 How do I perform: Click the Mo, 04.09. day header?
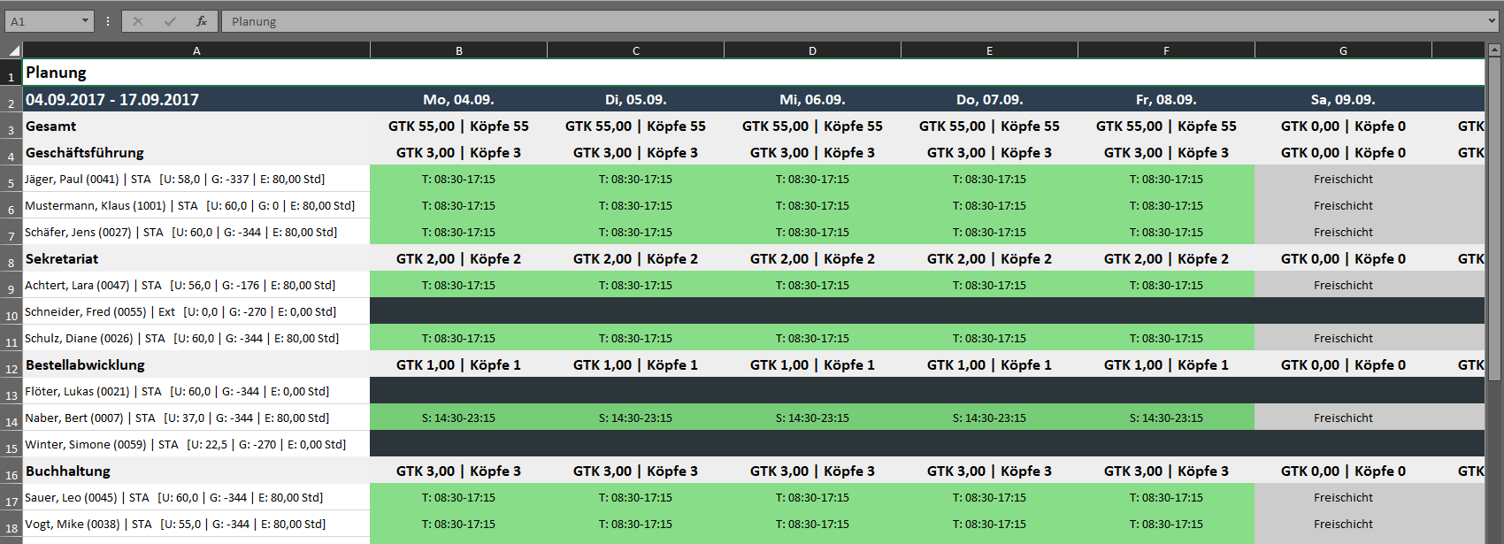(x=458, y=99)
